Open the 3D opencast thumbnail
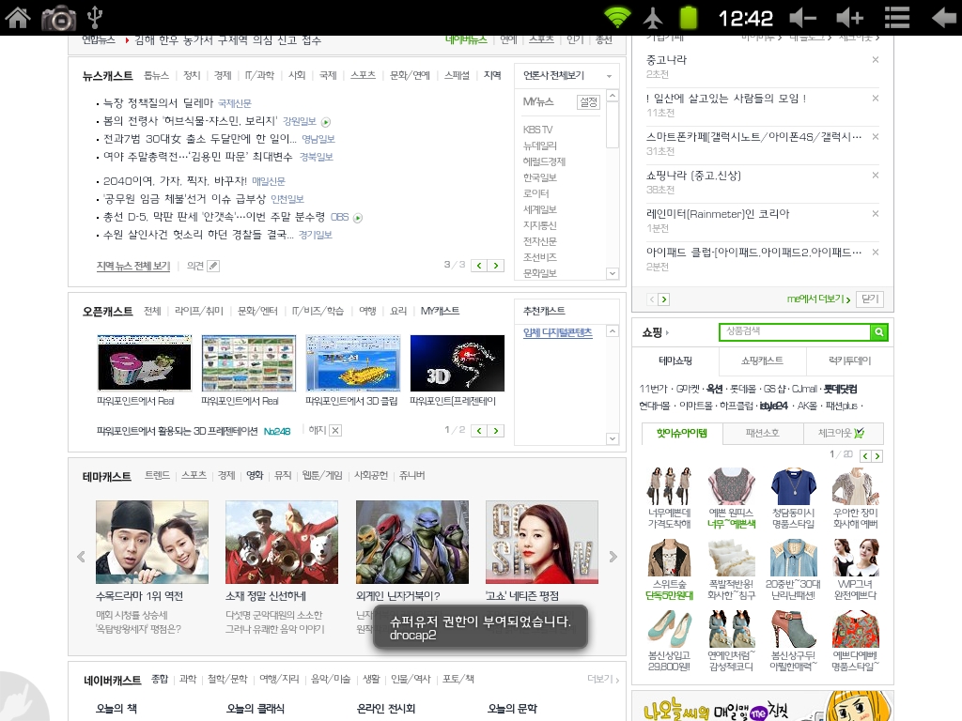The height and width of the screenshot is (721, 962). [458, 363]
